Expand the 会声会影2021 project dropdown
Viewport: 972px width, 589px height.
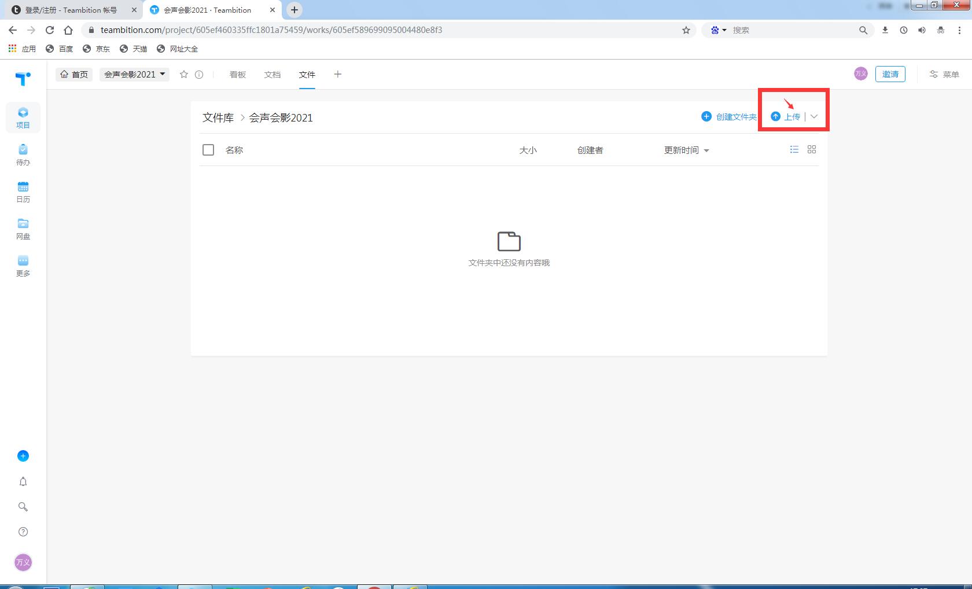click(134, 74)
